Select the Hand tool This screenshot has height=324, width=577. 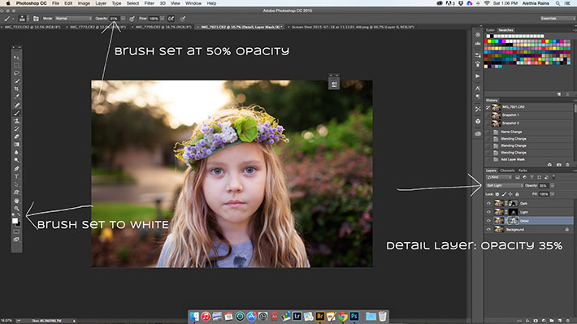pos(16,201)
